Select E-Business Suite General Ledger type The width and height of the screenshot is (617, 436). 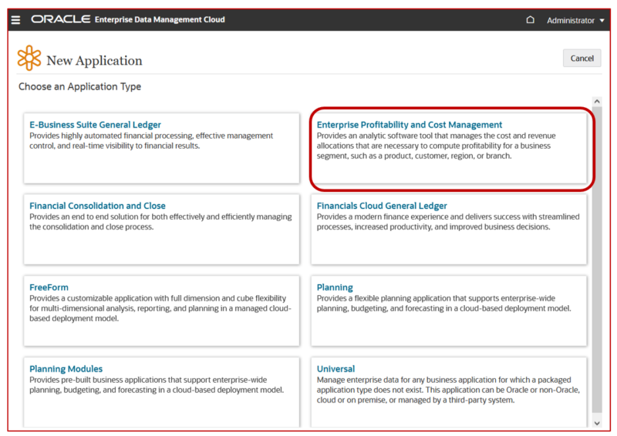[x=95, y=125]
